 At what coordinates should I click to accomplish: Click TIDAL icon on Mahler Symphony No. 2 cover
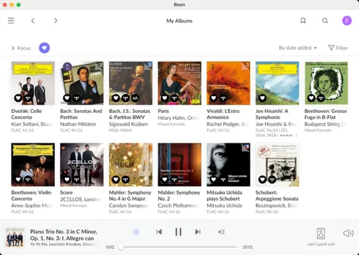175,180
